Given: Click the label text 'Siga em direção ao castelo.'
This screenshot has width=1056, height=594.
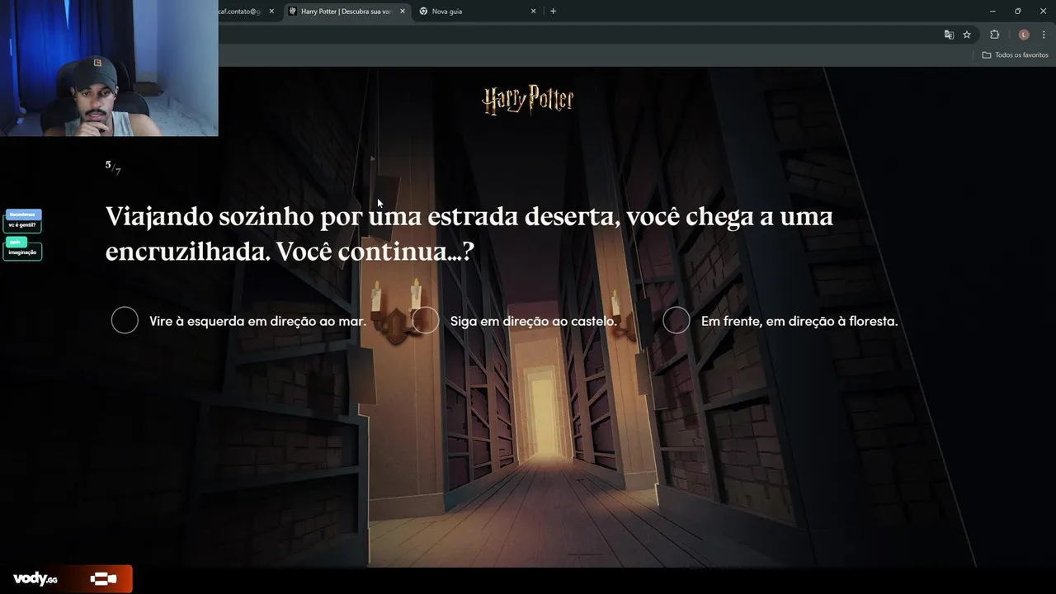Looking at the screenshot, I should 534,321.
